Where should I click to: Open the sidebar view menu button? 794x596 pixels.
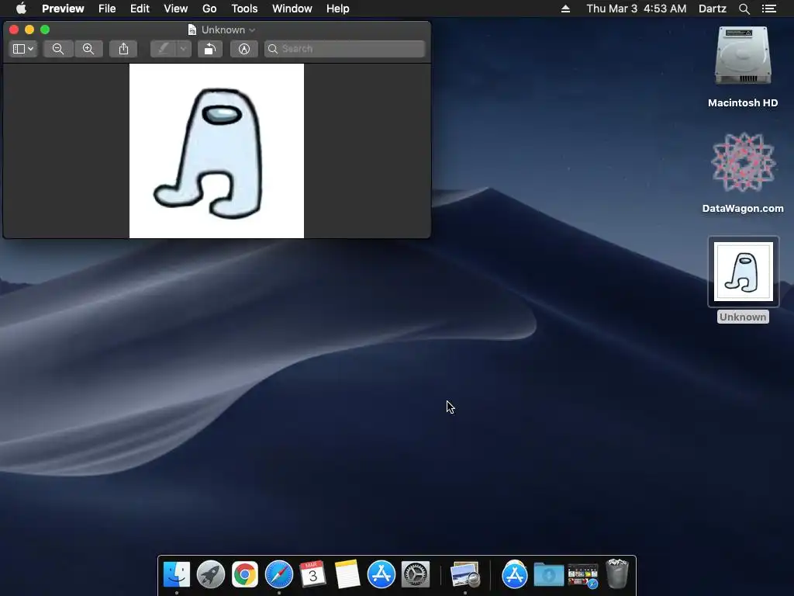coord(22,49)
